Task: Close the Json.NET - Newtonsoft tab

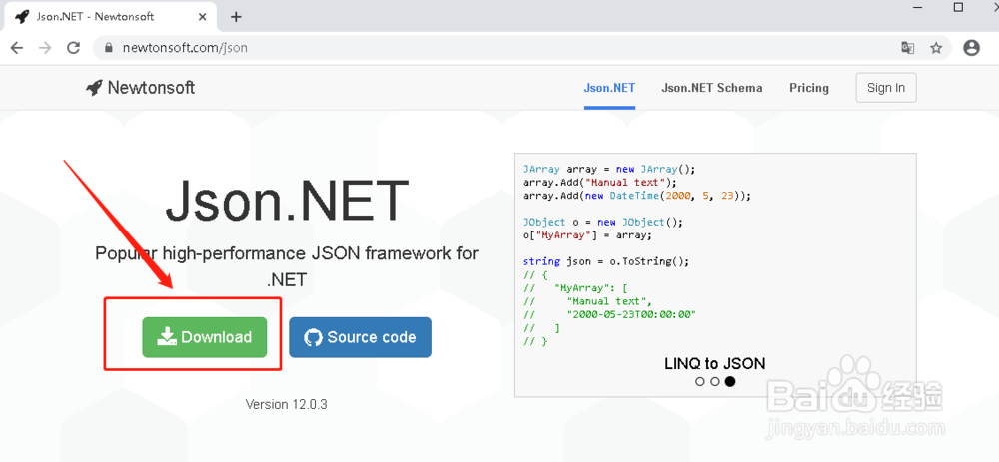Action: click(202, 17)
